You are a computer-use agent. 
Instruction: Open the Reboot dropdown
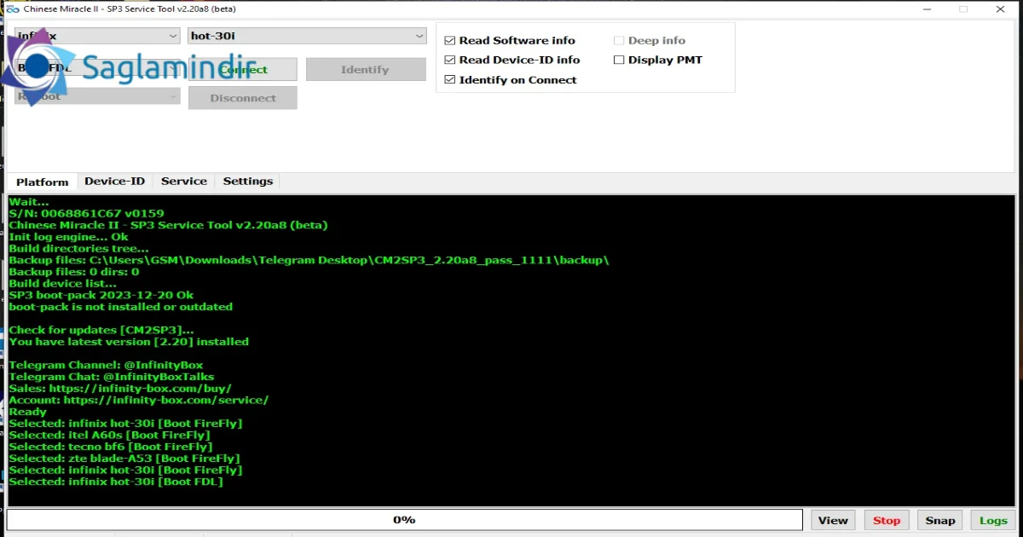97,96
